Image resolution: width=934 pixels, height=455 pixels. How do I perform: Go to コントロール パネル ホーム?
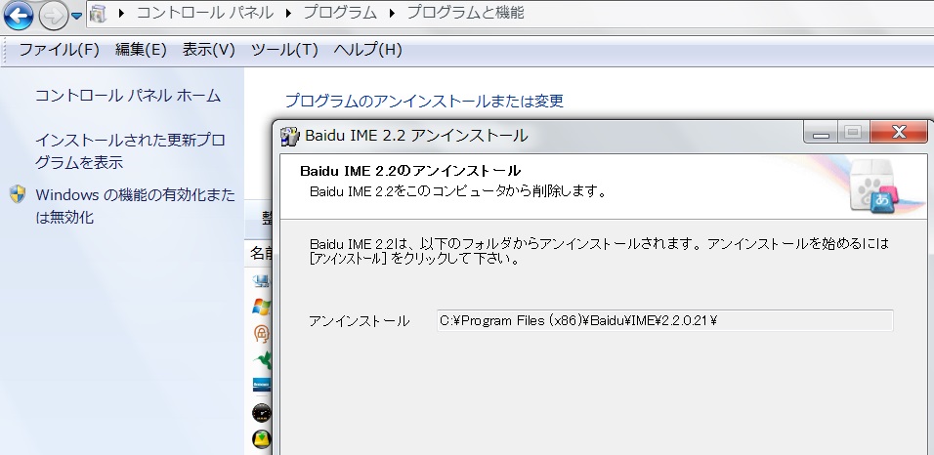click(128, 96)
